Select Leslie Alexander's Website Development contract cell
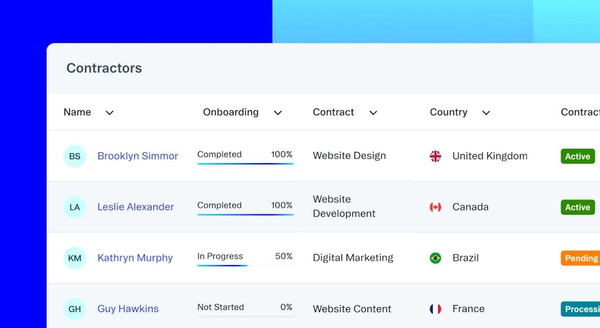 [344, 207]
